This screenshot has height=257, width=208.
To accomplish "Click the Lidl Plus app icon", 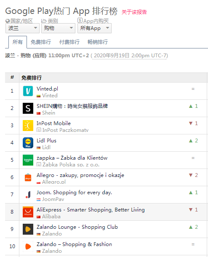I will coord(28,143).
